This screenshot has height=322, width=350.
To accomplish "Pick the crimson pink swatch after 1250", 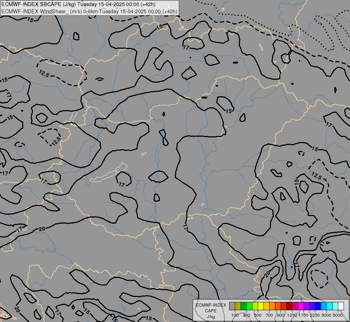I will coord(295,306).
